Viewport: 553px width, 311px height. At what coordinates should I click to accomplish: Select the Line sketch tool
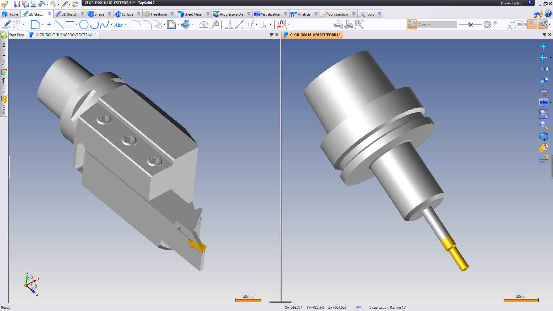pyautogui.click(x=59, y=25)
